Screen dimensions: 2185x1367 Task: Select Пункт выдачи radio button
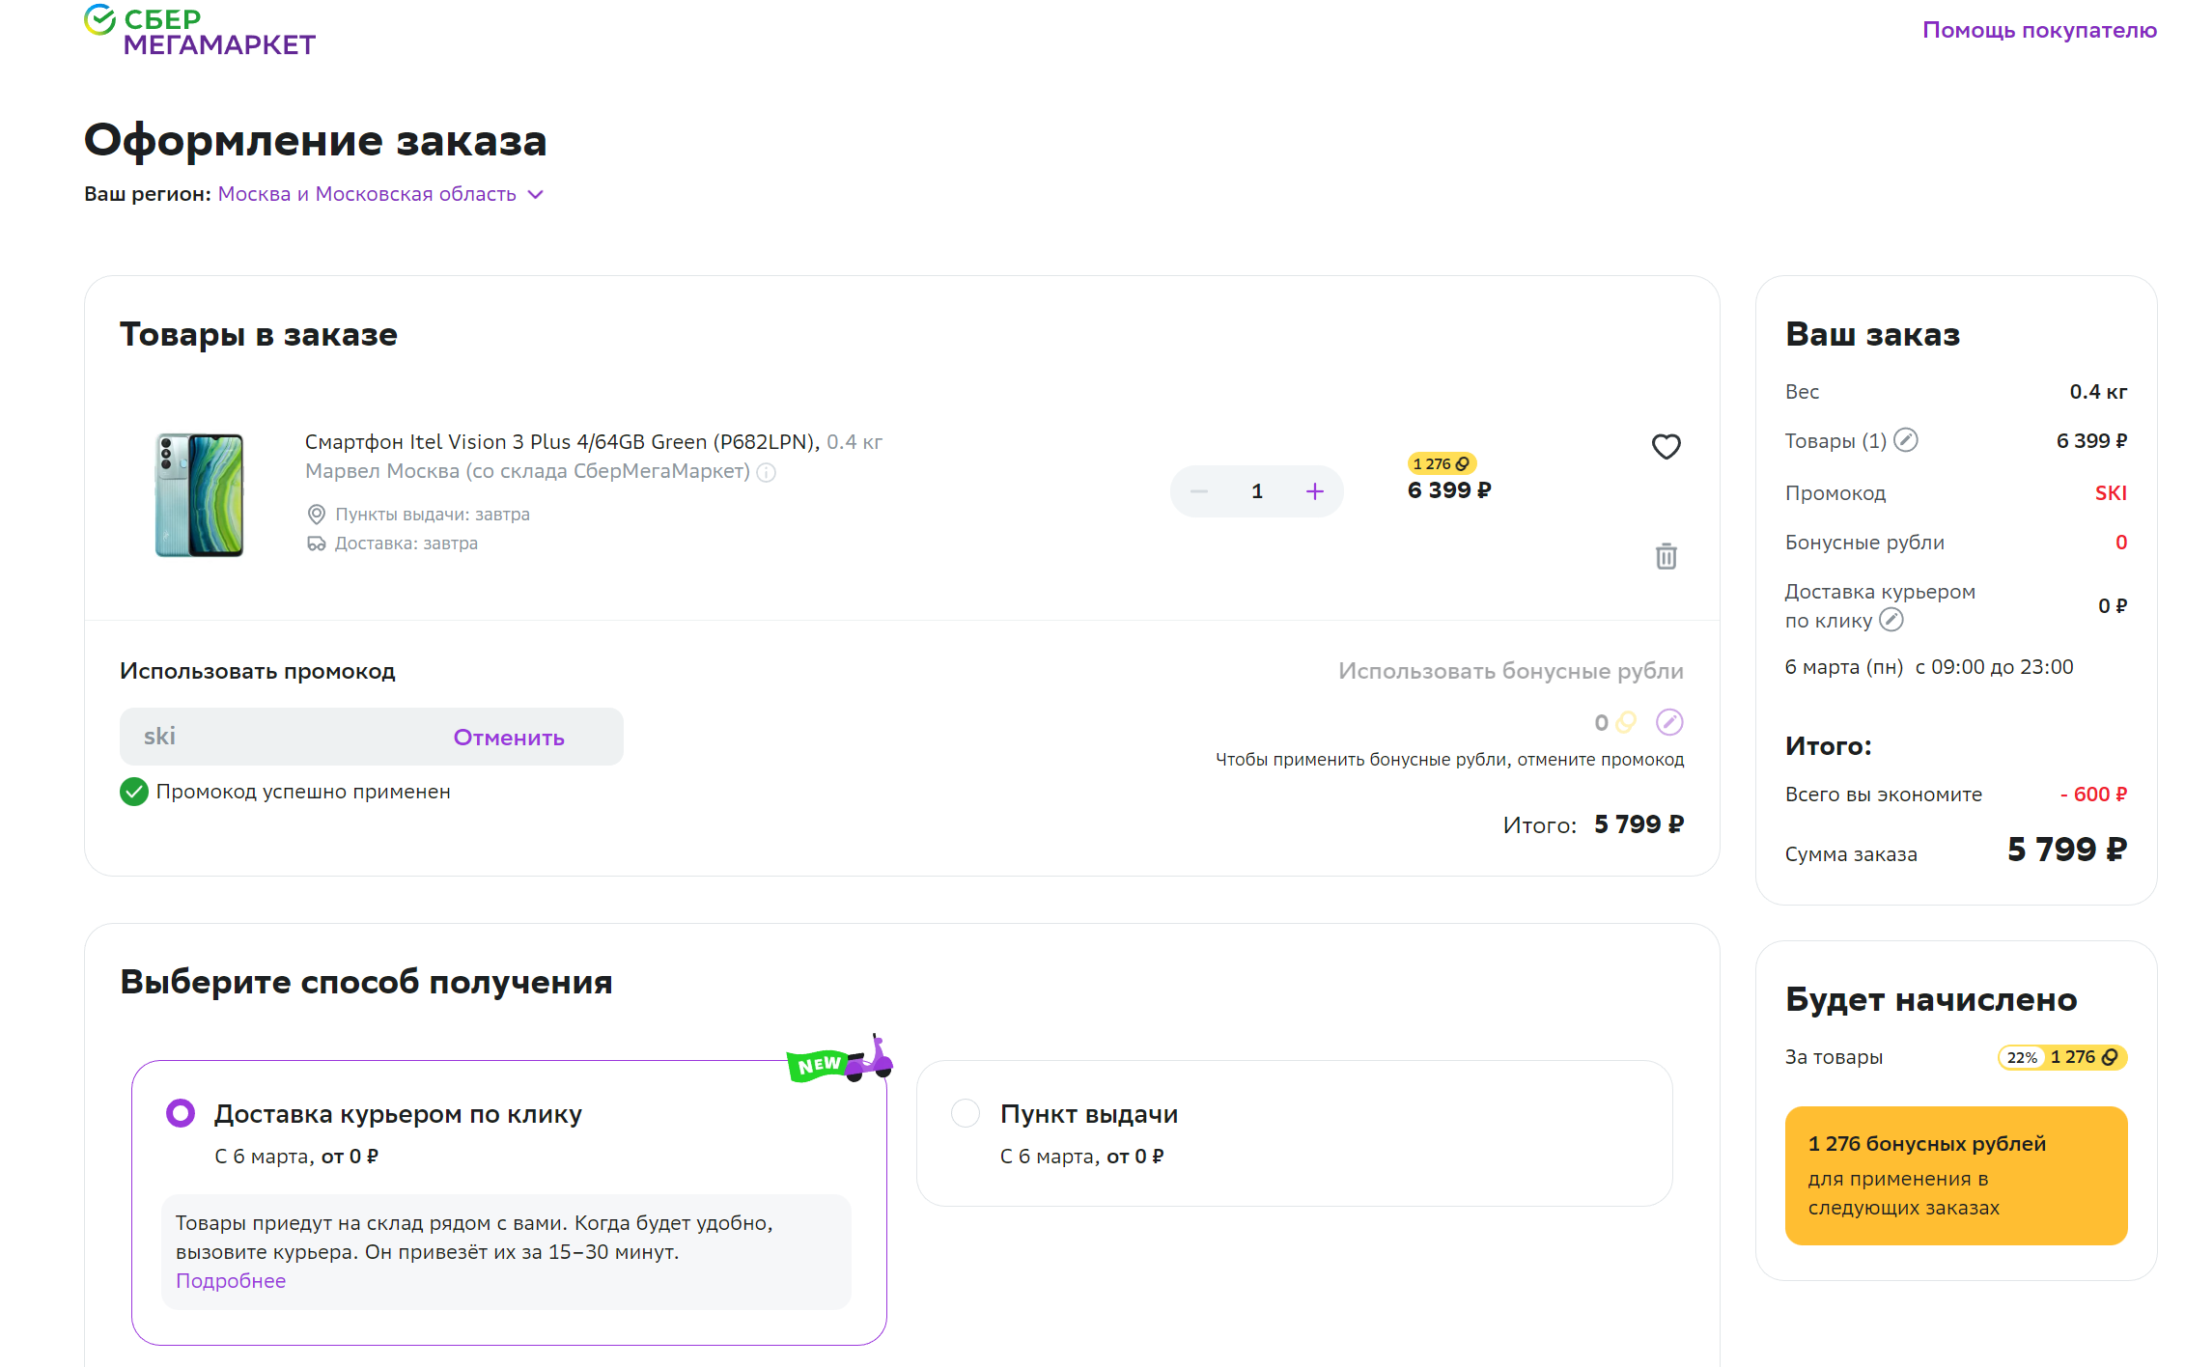click(x=966, y=1113)
